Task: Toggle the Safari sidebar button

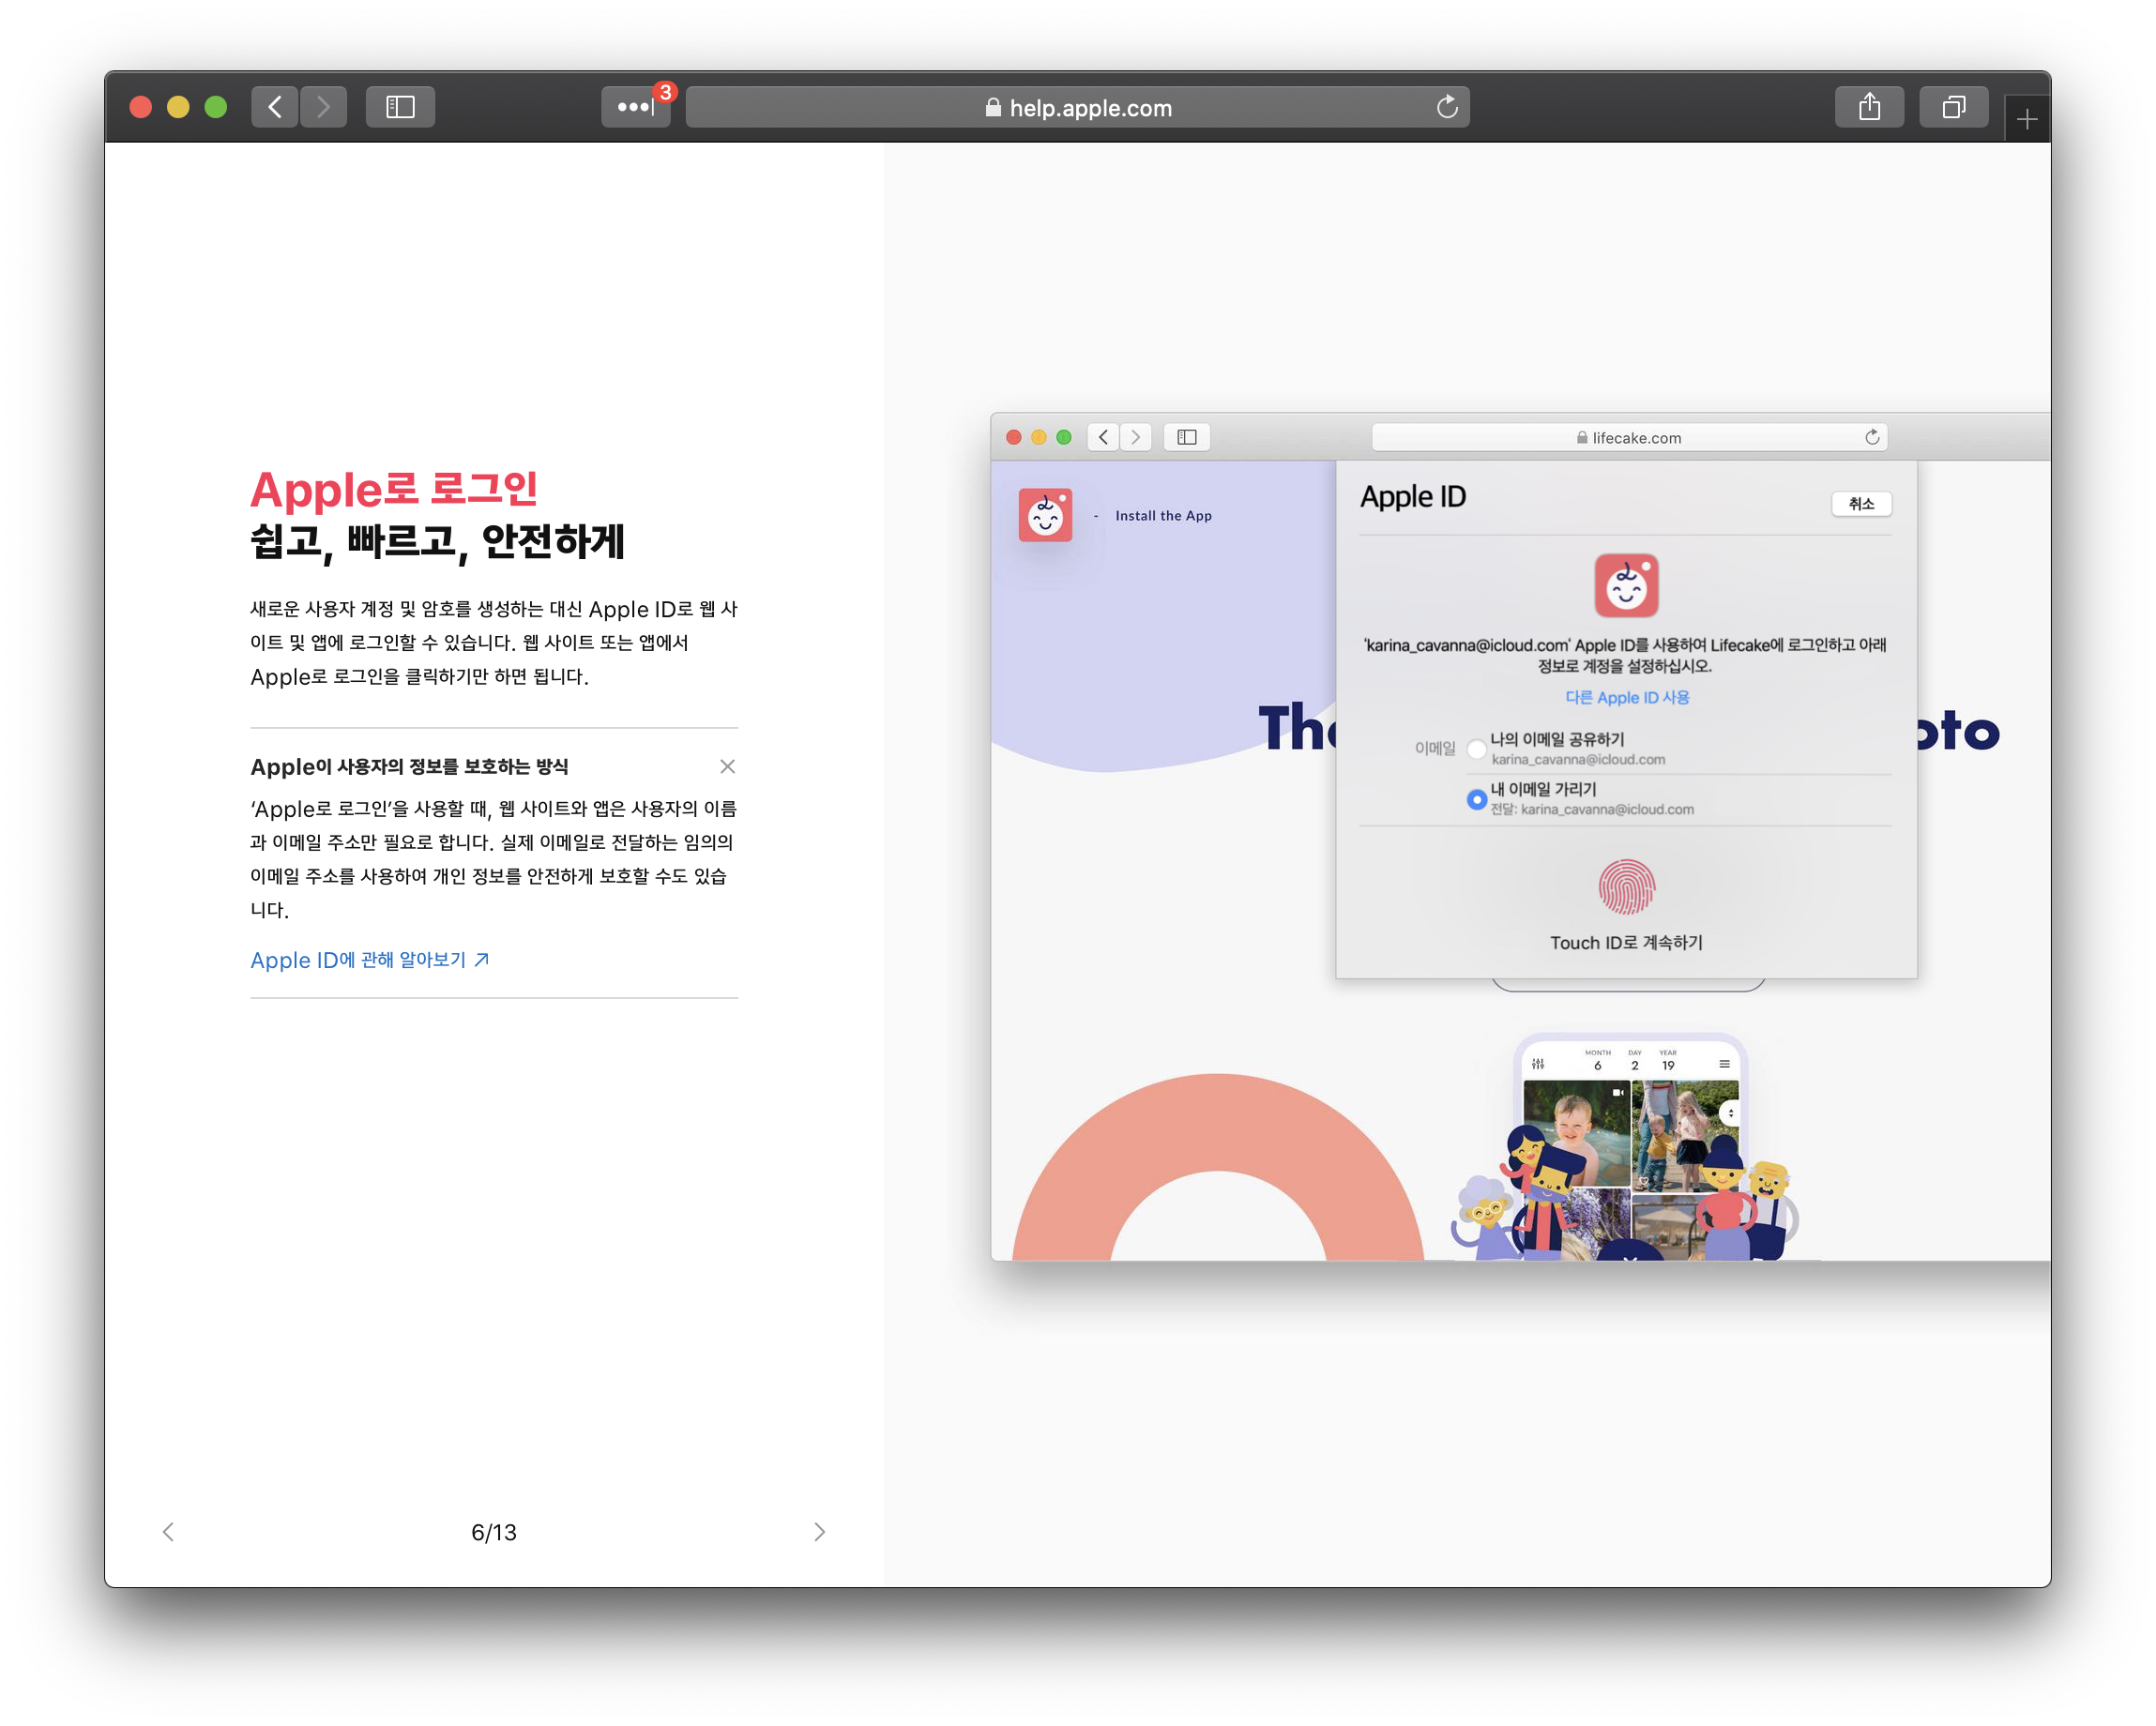Action: (x=400, y=107)
